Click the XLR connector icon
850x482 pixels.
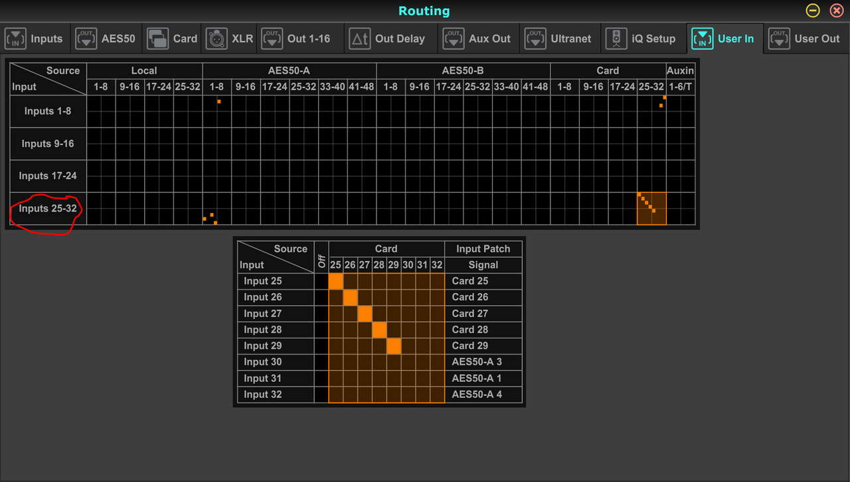[216, 38]
